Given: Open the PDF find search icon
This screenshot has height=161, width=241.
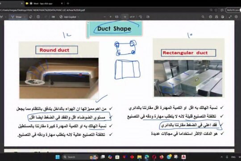Looking at the screenshot, I should tap(203, 17).
